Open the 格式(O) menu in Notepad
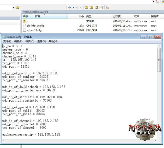 coord(30,41)
